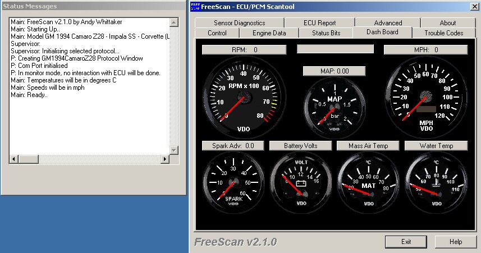The height and width of the screenshot is (253, 481).
Task: Click Status Messages scroll right arrow
Action: [165, 159]
